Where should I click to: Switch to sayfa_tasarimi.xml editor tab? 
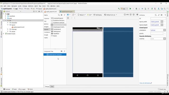click(x=51, y=12)
